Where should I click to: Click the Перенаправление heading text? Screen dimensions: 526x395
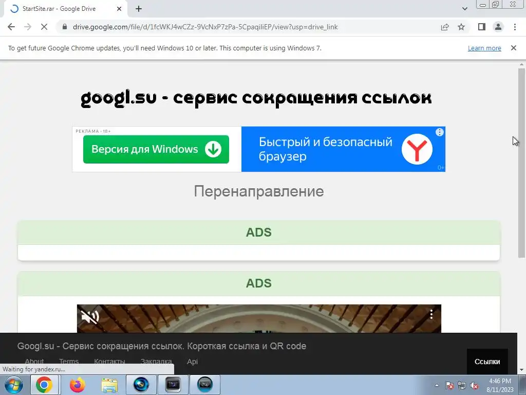click(x=259, y=191)
